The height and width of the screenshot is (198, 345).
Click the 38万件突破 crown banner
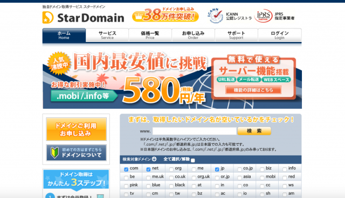[165, 15]
